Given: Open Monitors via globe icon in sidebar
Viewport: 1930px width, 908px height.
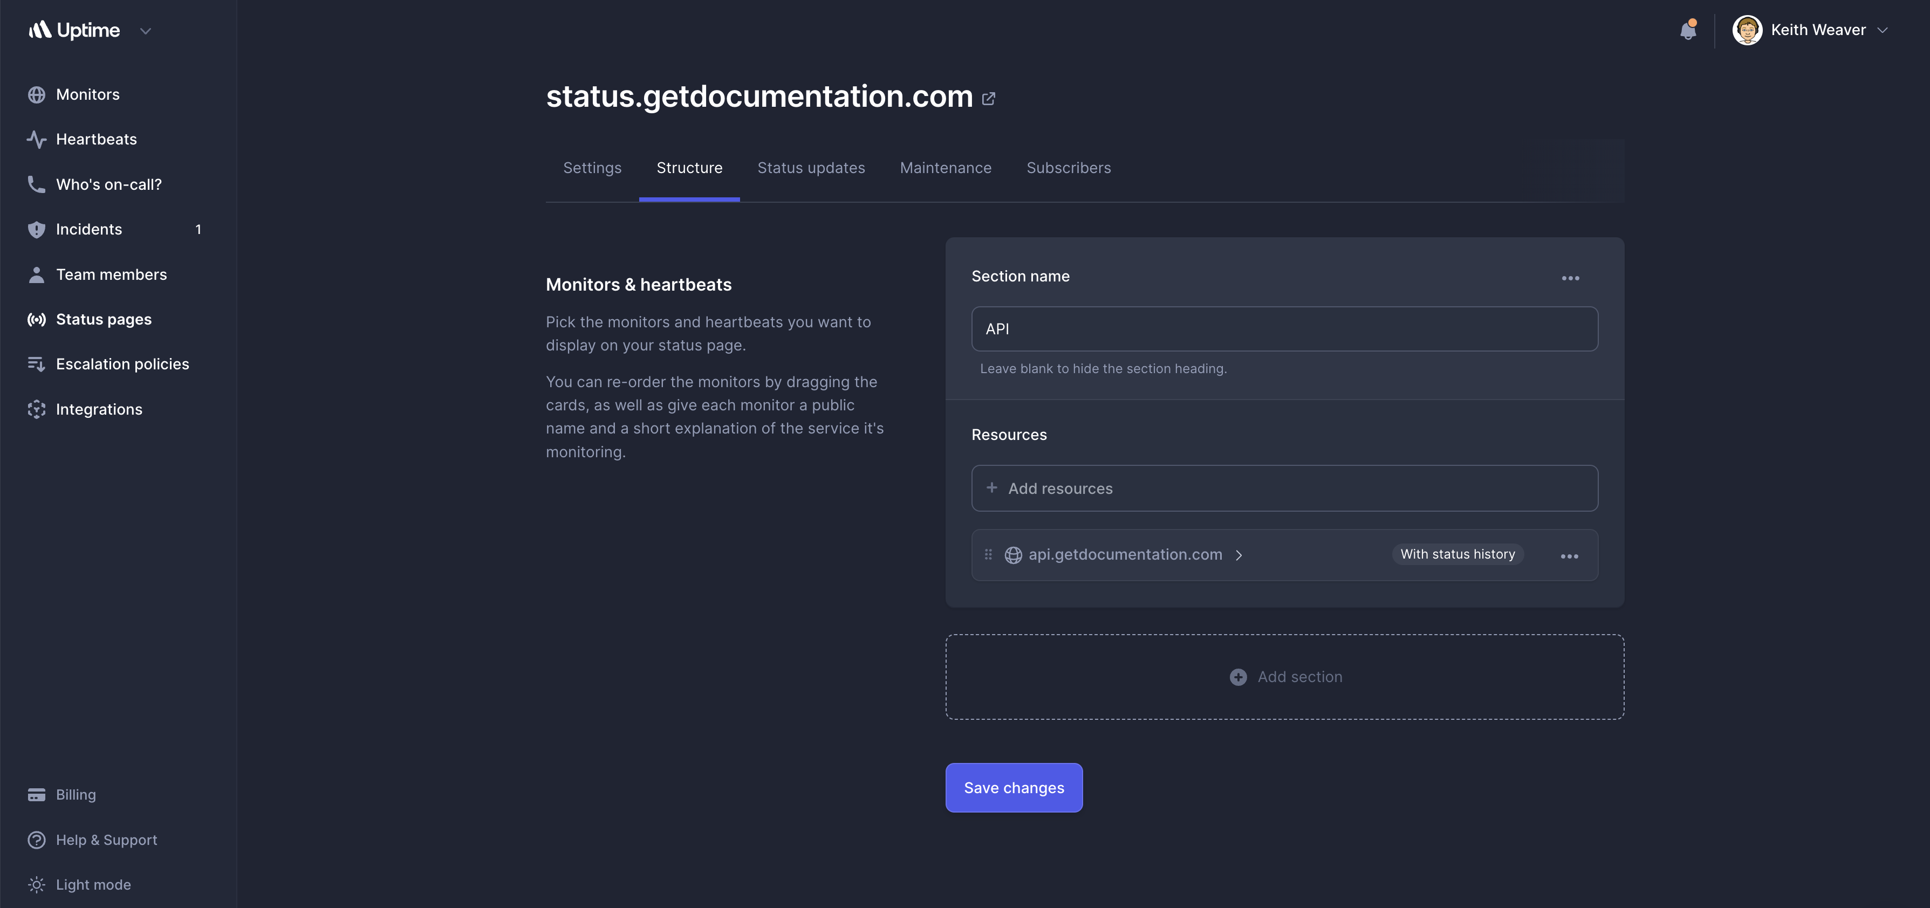Looking at the screenshot, I should (x=36, y=95).
